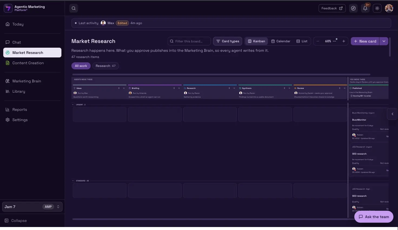Open the BuzzMonitor card
Image resolution: width=398 pixels, height=230 pixels.
pos(369,125)
